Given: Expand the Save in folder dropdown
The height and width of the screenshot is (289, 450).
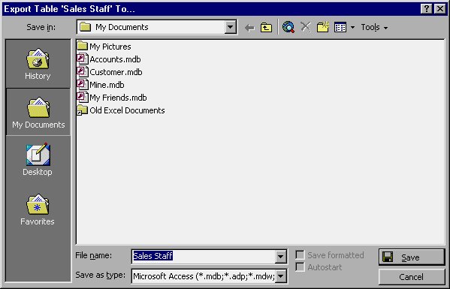Looking at the screenshot, I should point(230,27).
